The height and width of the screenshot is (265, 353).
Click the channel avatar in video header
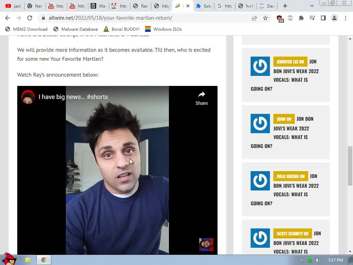(x=28, y=97)
